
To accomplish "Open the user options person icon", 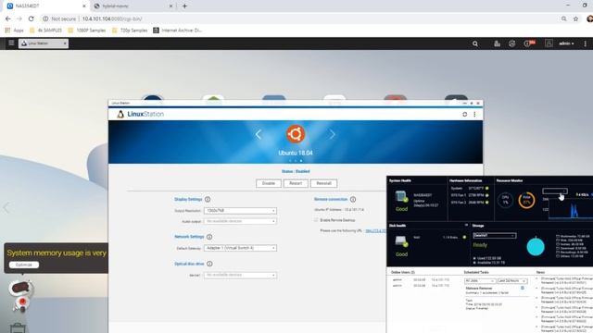I will coord(549,43).
